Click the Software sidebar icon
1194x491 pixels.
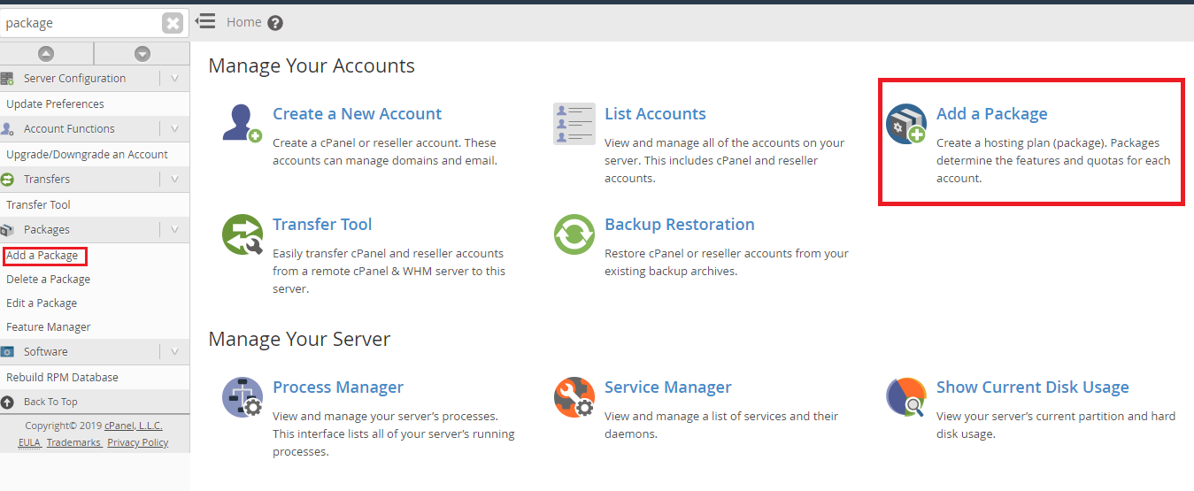click(x=7, y=352)
